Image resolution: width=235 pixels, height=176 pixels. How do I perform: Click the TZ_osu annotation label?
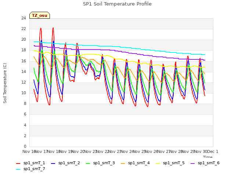40,15
